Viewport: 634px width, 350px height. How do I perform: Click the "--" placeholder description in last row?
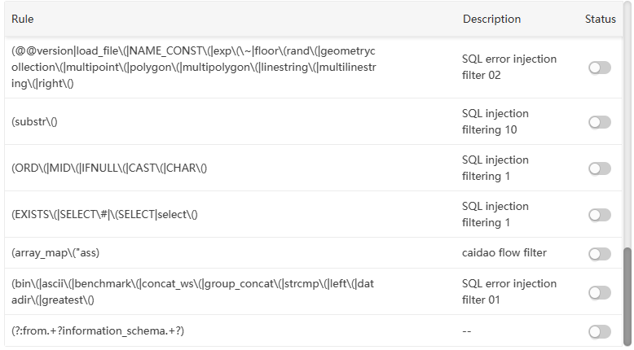tap(467, 331)
